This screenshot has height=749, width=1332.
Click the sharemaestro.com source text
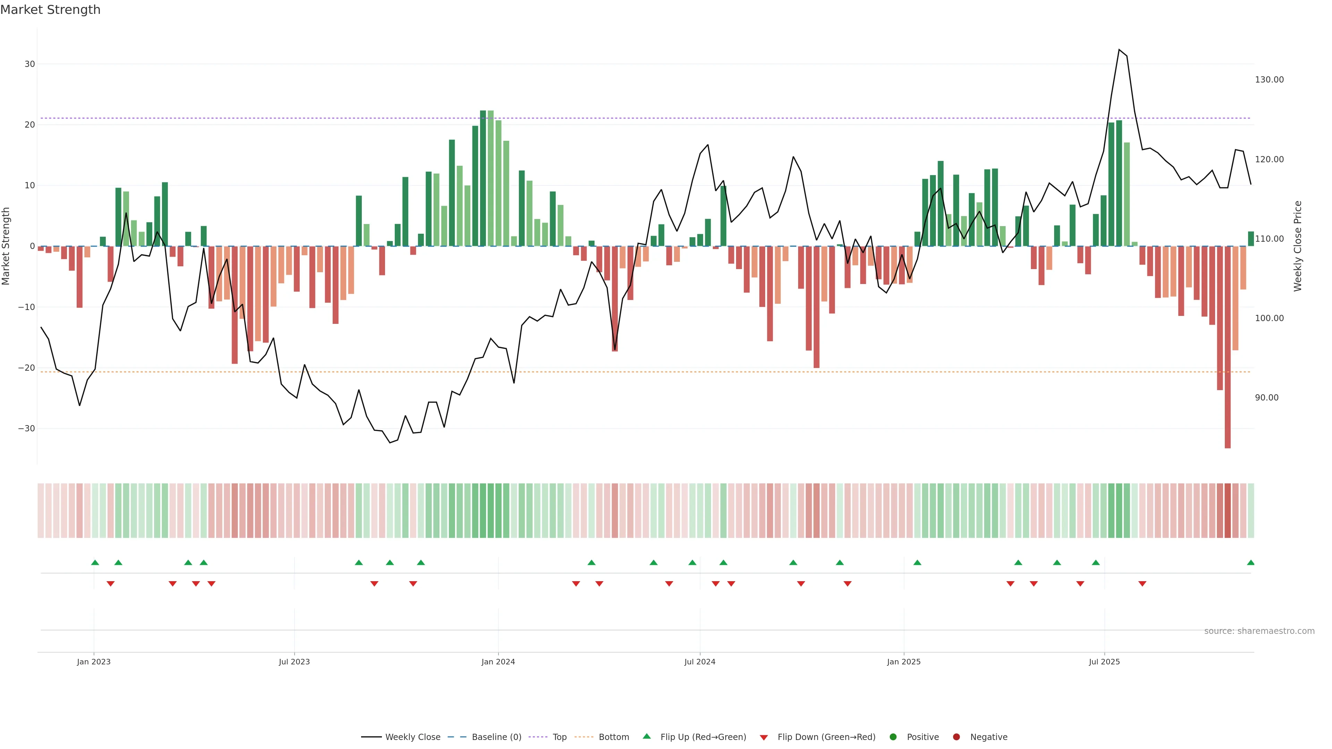[x=1259, y=631]
